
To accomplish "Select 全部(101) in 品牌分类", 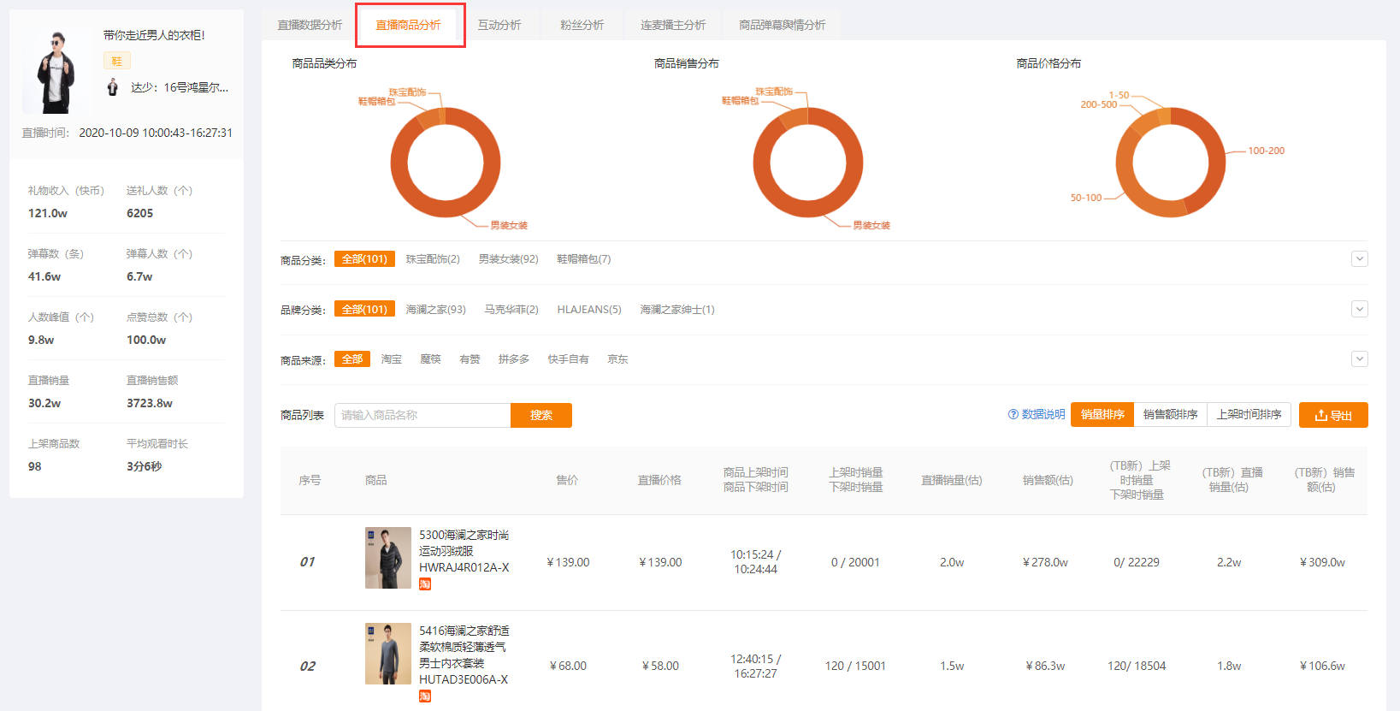I will pos(364,309).
